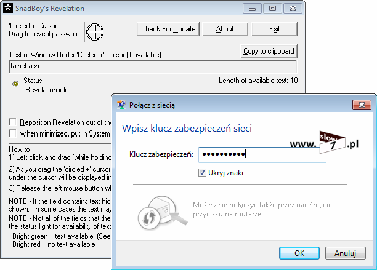The image size is (377, 270).
Task: Copy revealed password to clipboard
Action: [269, 51]
